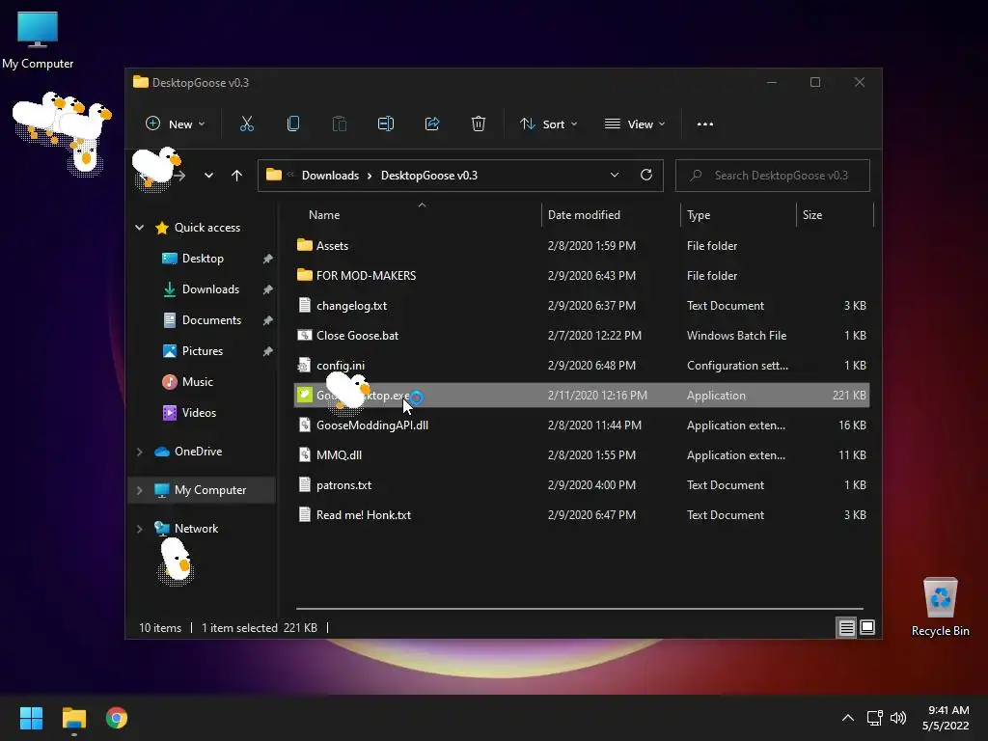The height and width of the screenshot is (741, 988).
Task: Collapse the Quick access tree
Action: [x=139, y=228]
